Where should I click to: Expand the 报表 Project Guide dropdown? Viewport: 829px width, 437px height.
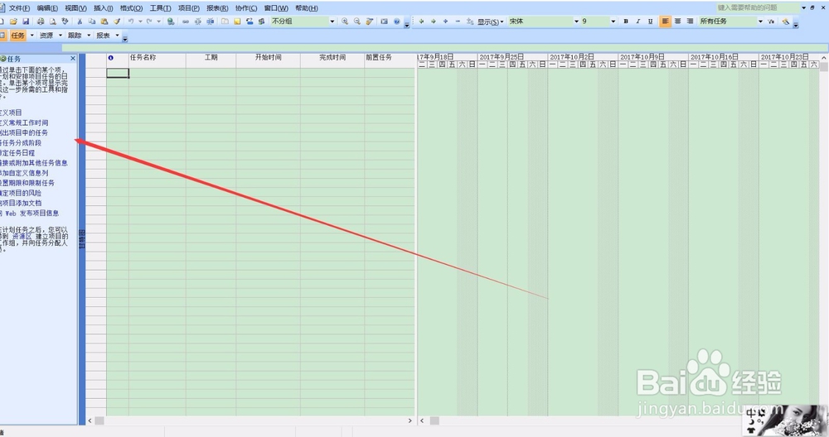click(117, 36)
